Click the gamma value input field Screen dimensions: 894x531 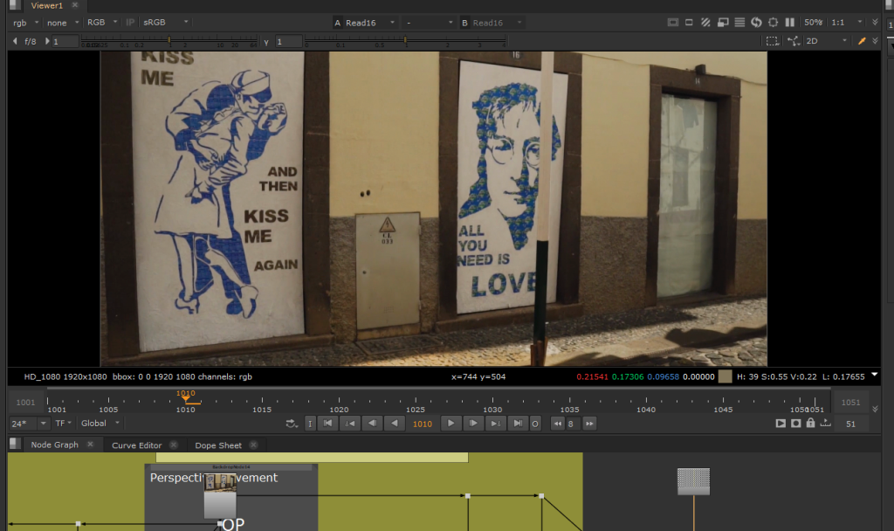[x=288, y=41]
